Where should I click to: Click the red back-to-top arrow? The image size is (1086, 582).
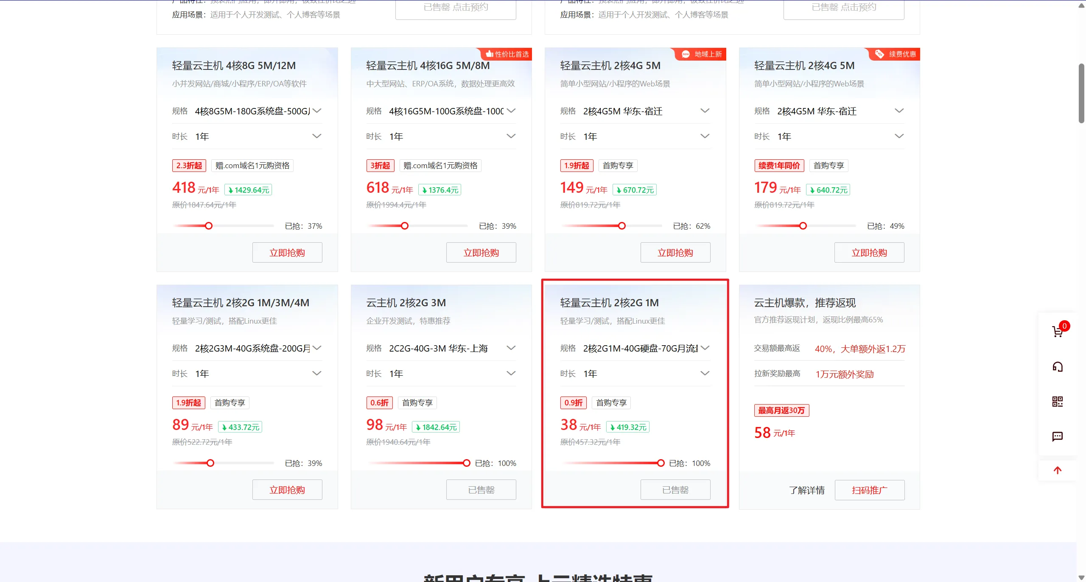[1057, 470]
